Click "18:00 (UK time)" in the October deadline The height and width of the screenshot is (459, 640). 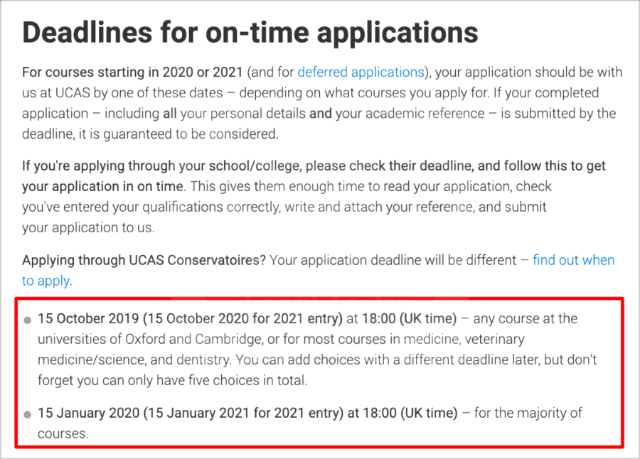[410, 318]
